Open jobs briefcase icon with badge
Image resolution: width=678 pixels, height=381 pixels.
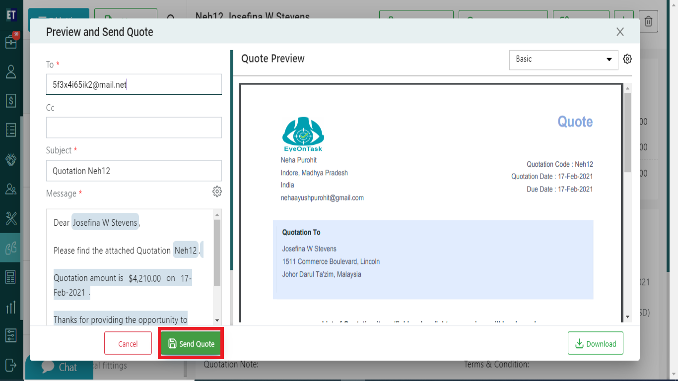(11, 42)
